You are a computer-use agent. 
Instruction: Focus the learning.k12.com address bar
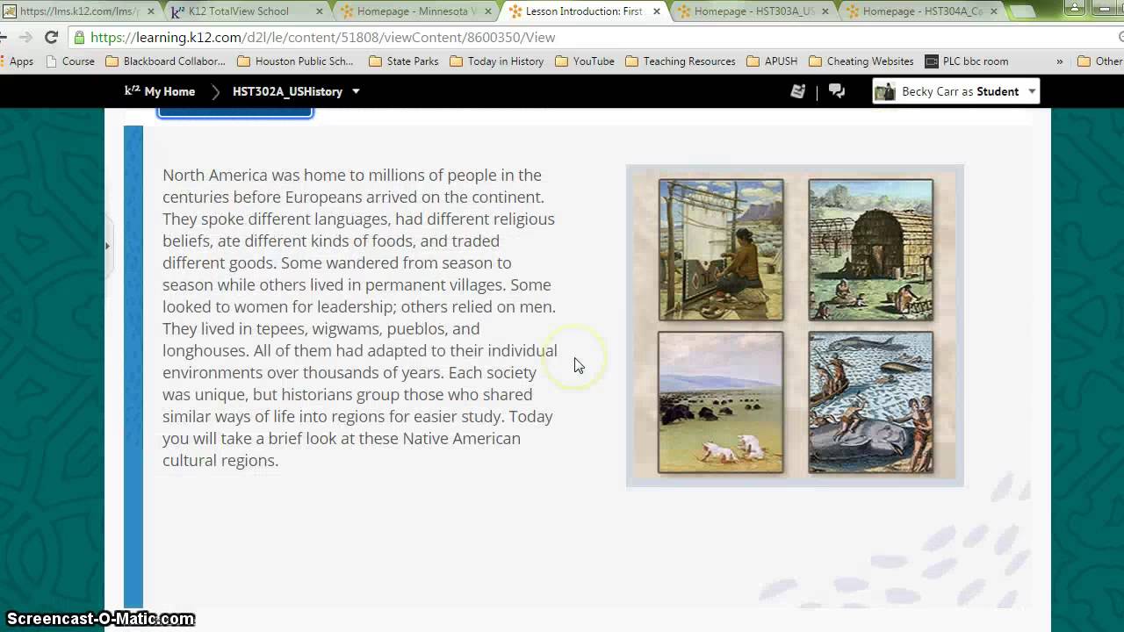point(597,38)
